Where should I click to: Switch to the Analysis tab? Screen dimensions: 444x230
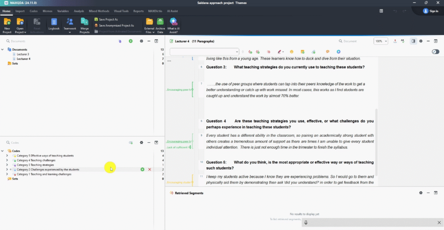[x=79, y=11]
